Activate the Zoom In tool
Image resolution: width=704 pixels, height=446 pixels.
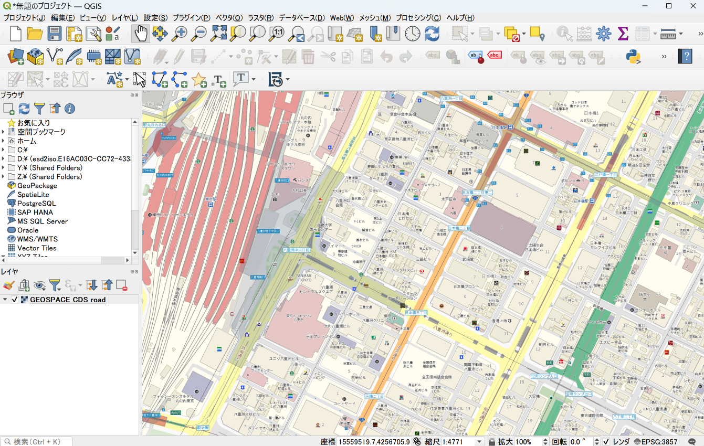[180, 34]
